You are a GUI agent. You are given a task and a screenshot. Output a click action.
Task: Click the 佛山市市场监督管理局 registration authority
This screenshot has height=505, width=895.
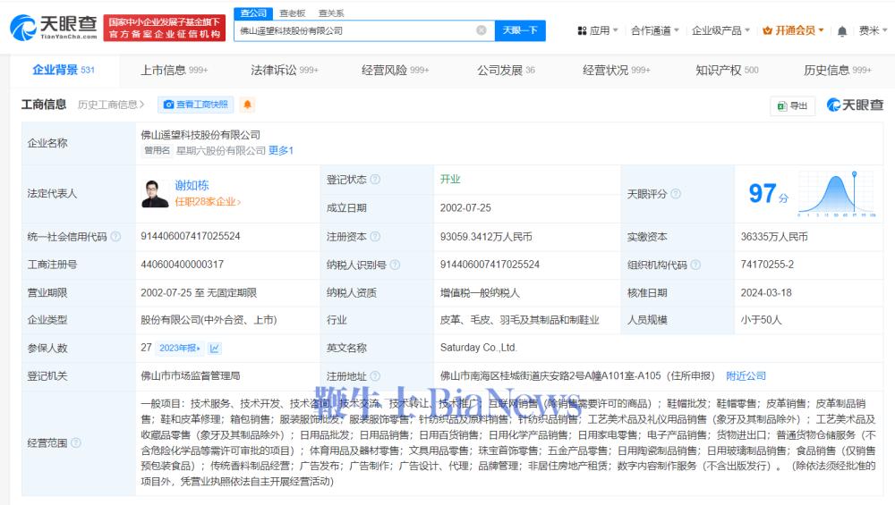(190, 376)
